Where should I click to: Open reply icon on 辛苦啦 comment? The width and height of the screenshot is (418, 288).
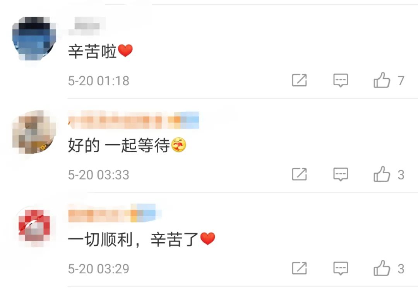coord(341,80)
